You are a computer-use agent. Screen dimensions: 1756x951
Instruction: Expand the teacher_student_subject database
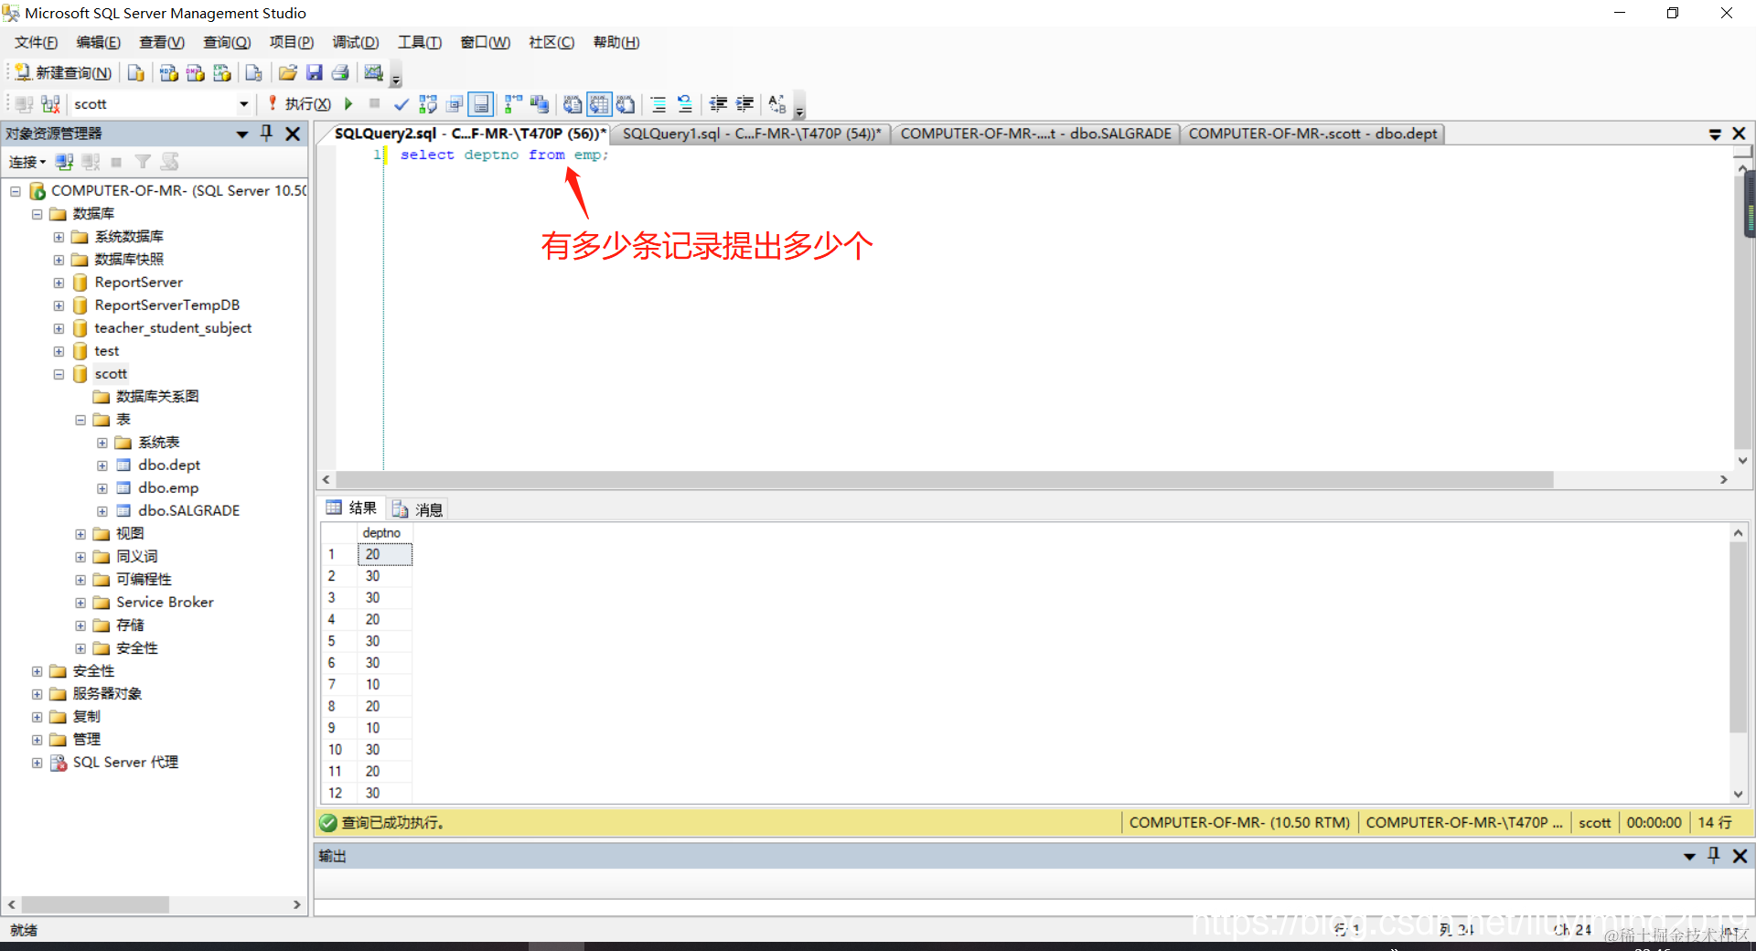tap(59, 328)
